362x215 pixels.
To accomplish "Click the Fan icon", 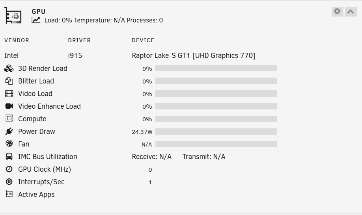I will point(9,144).
